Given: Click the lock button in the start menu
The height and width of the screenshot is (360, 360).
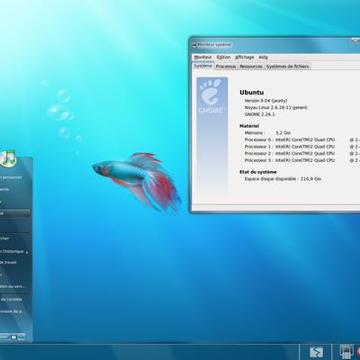Looking at the screenshot, I should coord(13,337).
